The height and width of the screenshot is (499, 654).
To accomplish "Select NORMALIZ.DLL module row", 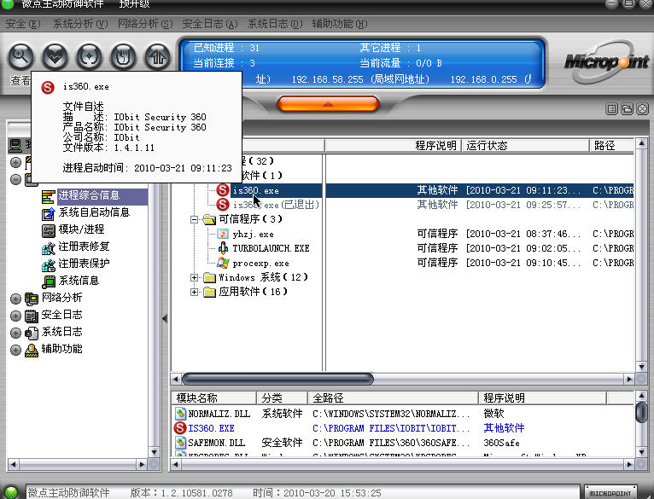I will coord(402,414).
